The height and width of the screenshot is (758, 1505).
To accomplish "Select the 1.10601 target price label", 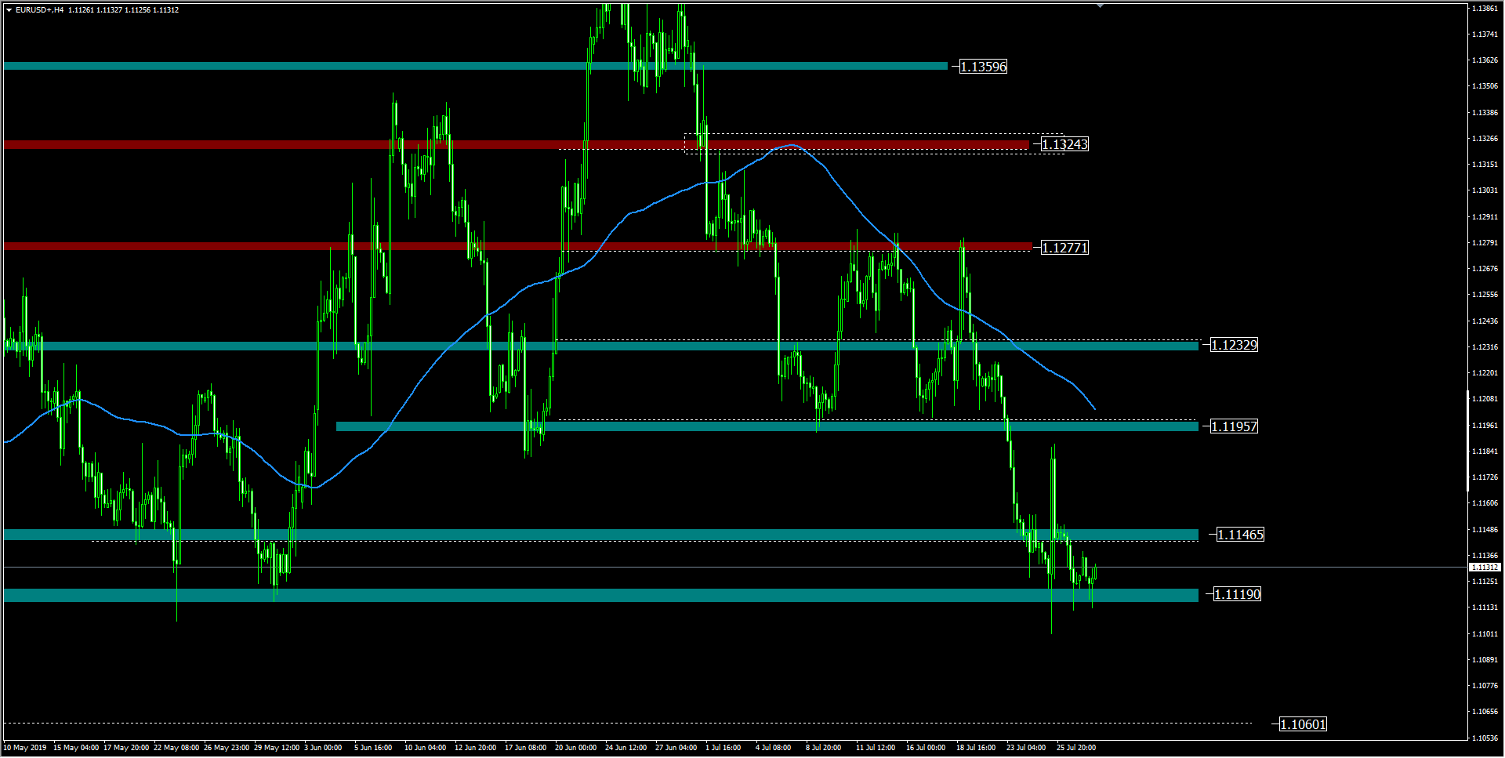I will pos(1303,724).
